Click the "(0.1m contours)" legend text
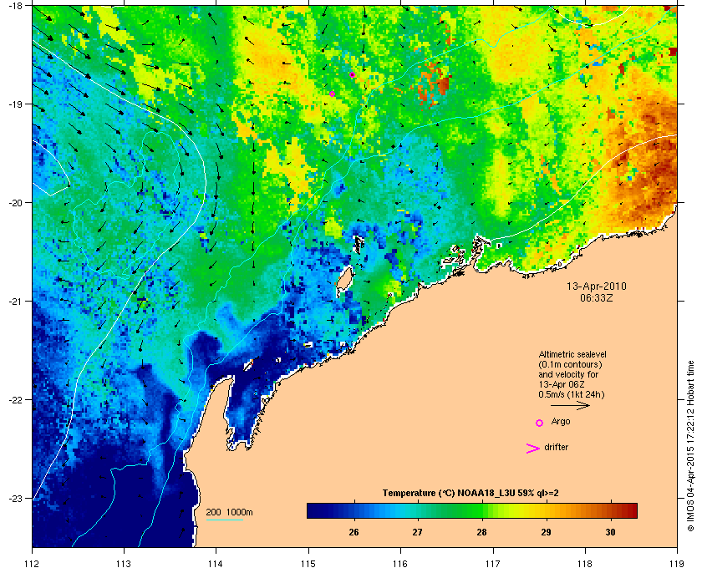 click(x=570, y=364)
